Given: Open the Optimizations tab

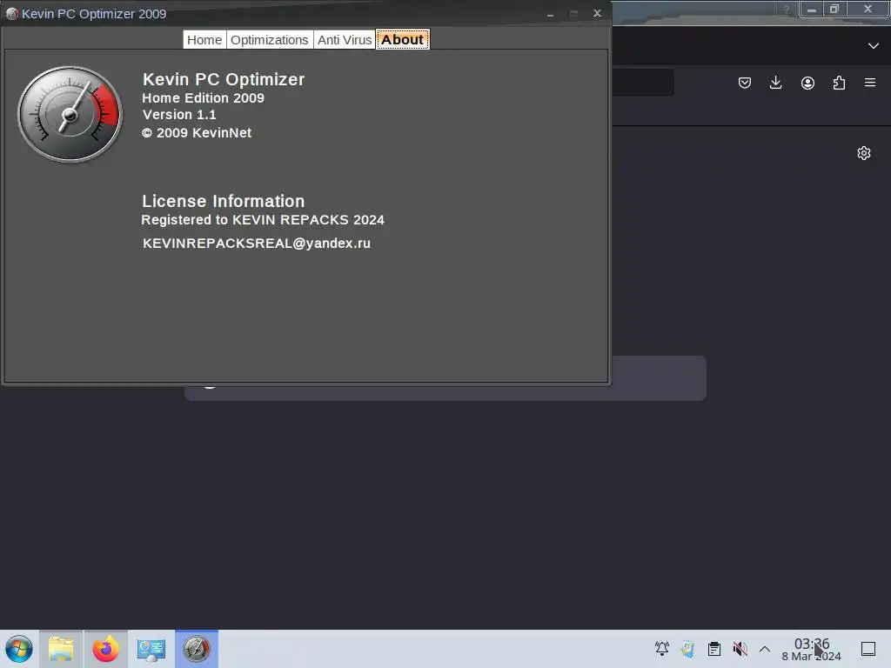Looking at the screenshot, I should (x=270, y=40).
